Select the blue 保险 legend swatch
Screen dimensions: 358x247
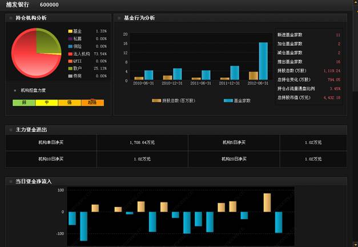pos(70,46)
